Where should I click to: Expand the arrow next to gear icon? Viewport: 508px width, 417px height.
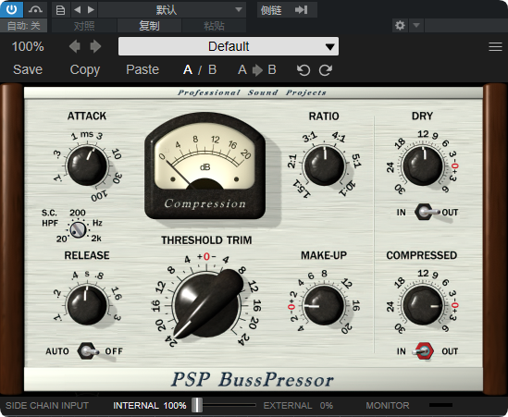[x=416, y=25]
